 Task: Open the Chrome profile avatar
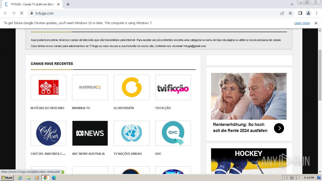(x=308, y=13)
